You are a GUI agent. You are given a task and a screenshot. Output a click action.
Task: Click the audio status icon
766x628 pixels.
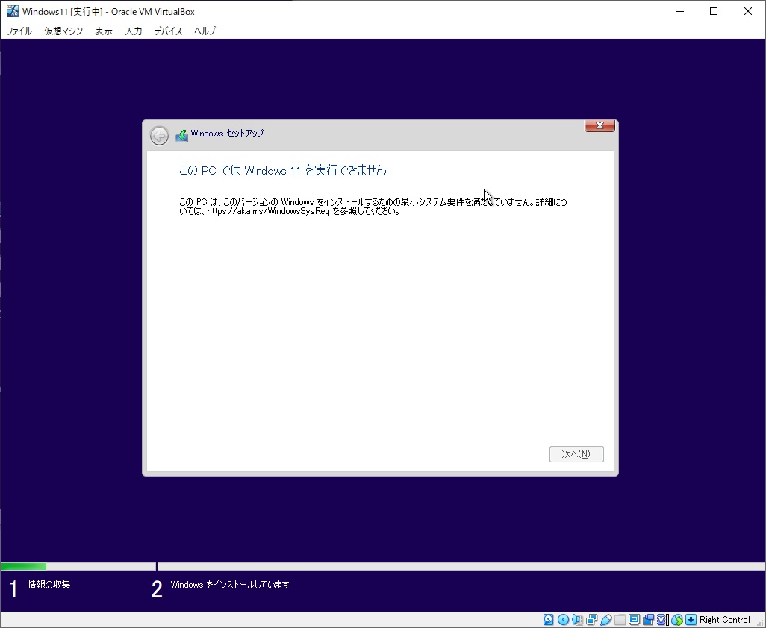click(x=577, y=619)
